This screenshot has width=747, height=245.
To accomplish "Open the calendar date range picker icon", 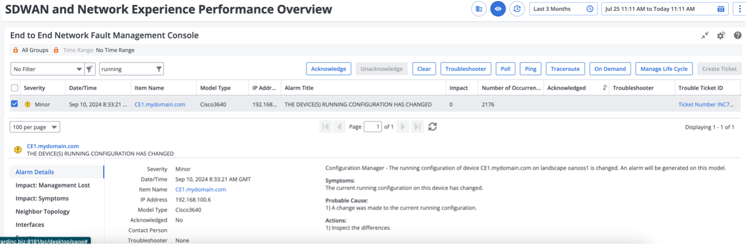I will pos(721,9).
